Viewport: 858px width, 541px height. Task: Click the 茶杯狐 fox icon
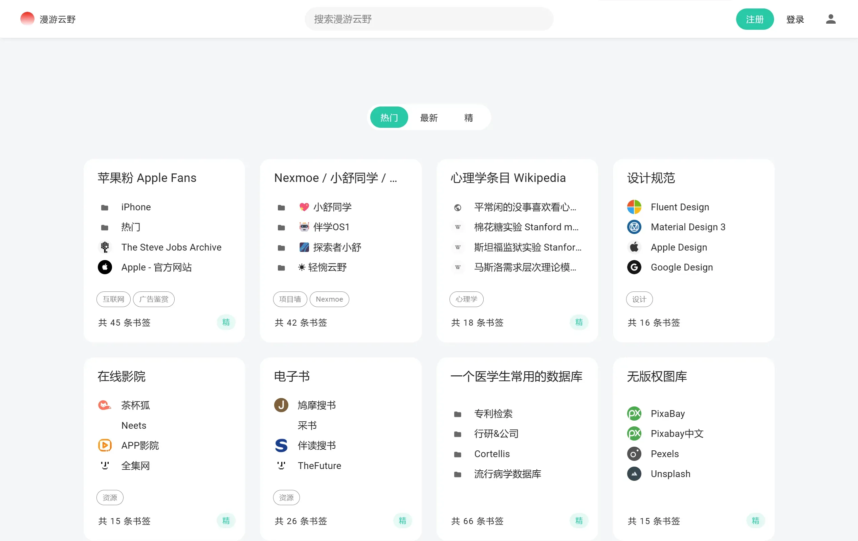pyautogui.click(x=105, y=405)
